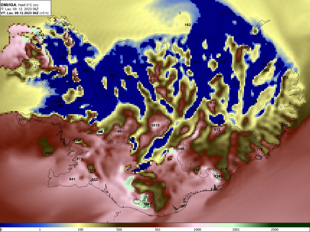This screenshot has height=232, width=310.
Task: Click the 100 label on the color scale
Action: tap(81, 230)
